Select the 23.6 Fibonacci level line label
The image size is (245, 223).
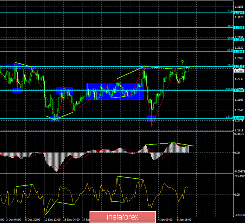[230, 11]
